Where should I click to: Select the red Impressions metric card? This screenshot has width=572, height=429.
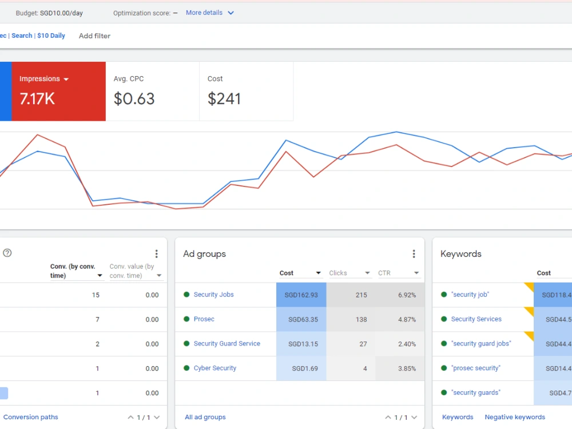(59, 91)
